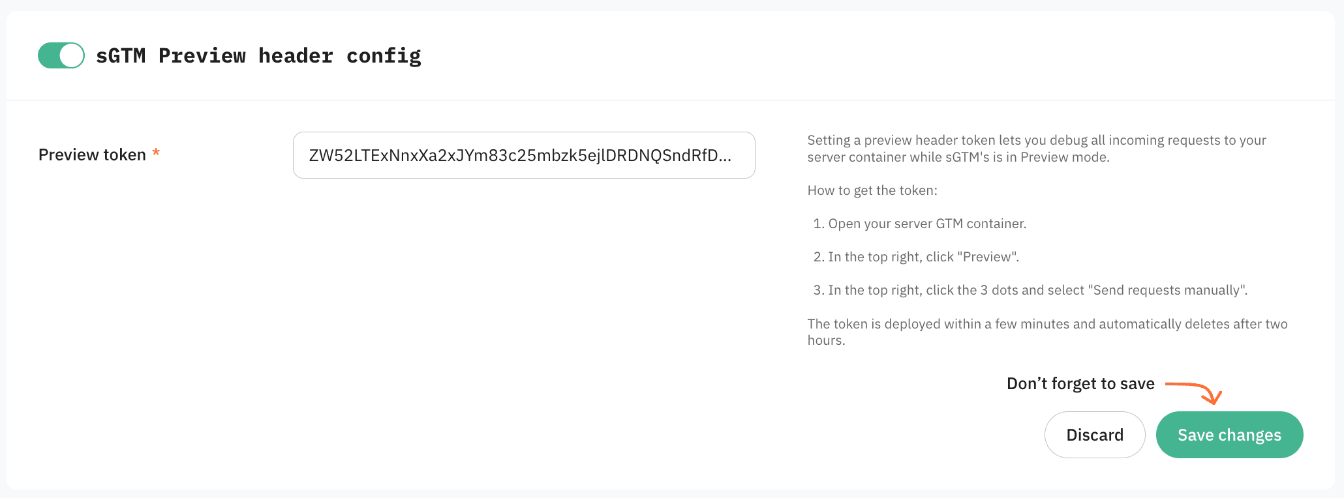Click the "Don't forget to save" reminder text
The width and height of the screenshot is (1344, 498).
tap(1080, 384)
